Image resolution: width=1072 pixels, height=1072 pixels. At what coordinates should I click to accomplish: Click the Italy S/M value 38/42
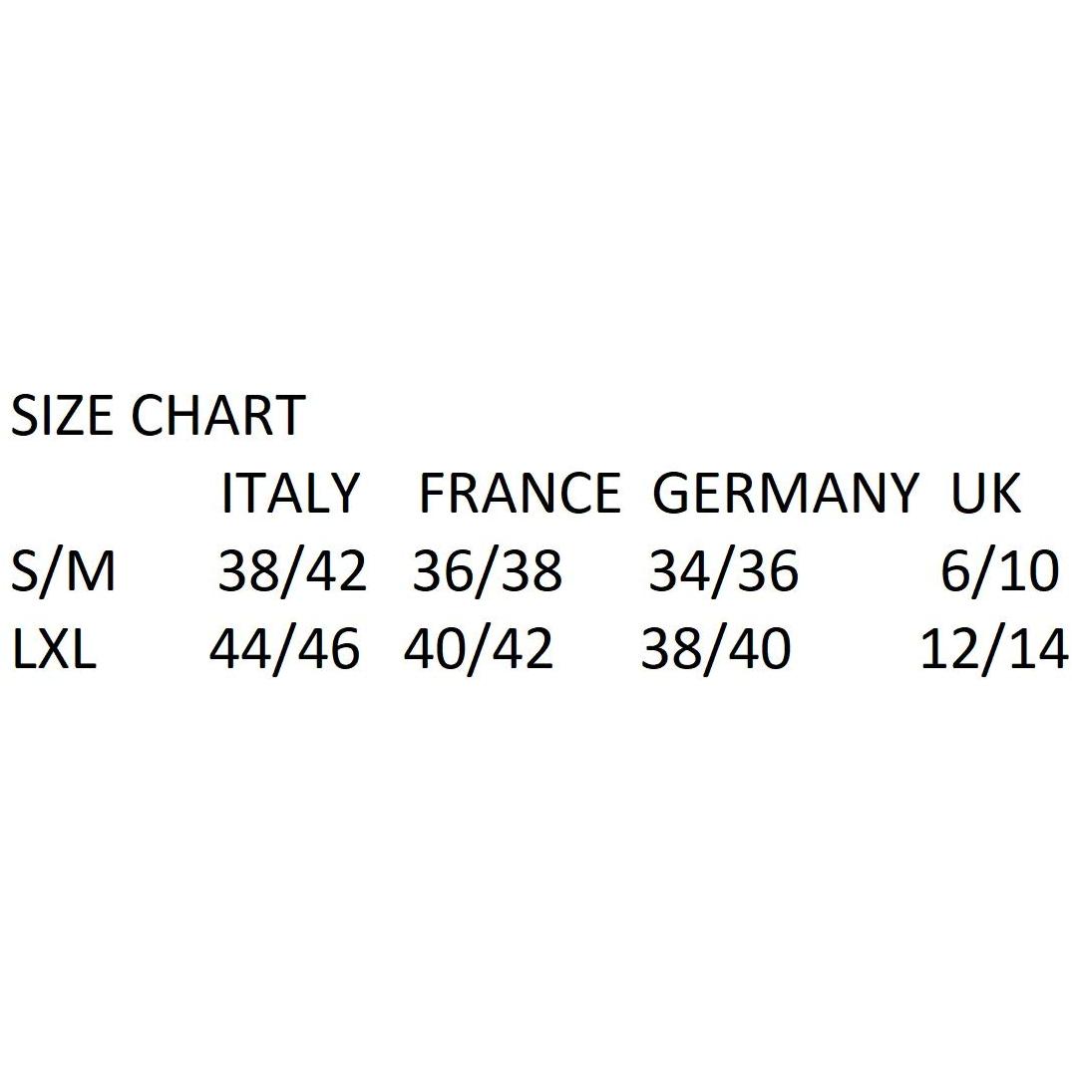292,572
